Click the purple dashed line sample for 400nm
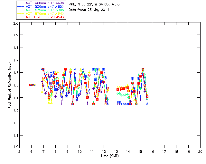Image resolution: width=206 pixels, height=164 pixels. tap(21, 3)
